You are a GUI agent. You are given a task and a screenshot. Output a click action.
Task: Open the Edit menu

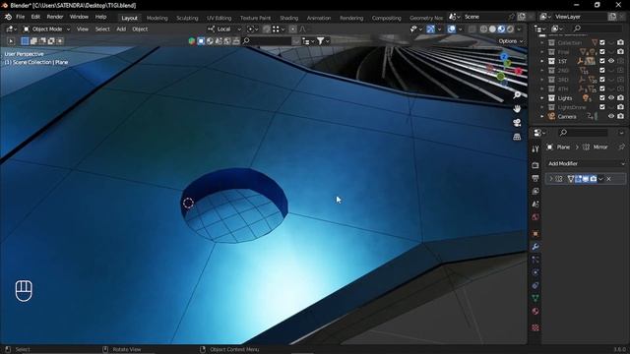(35, 17)
